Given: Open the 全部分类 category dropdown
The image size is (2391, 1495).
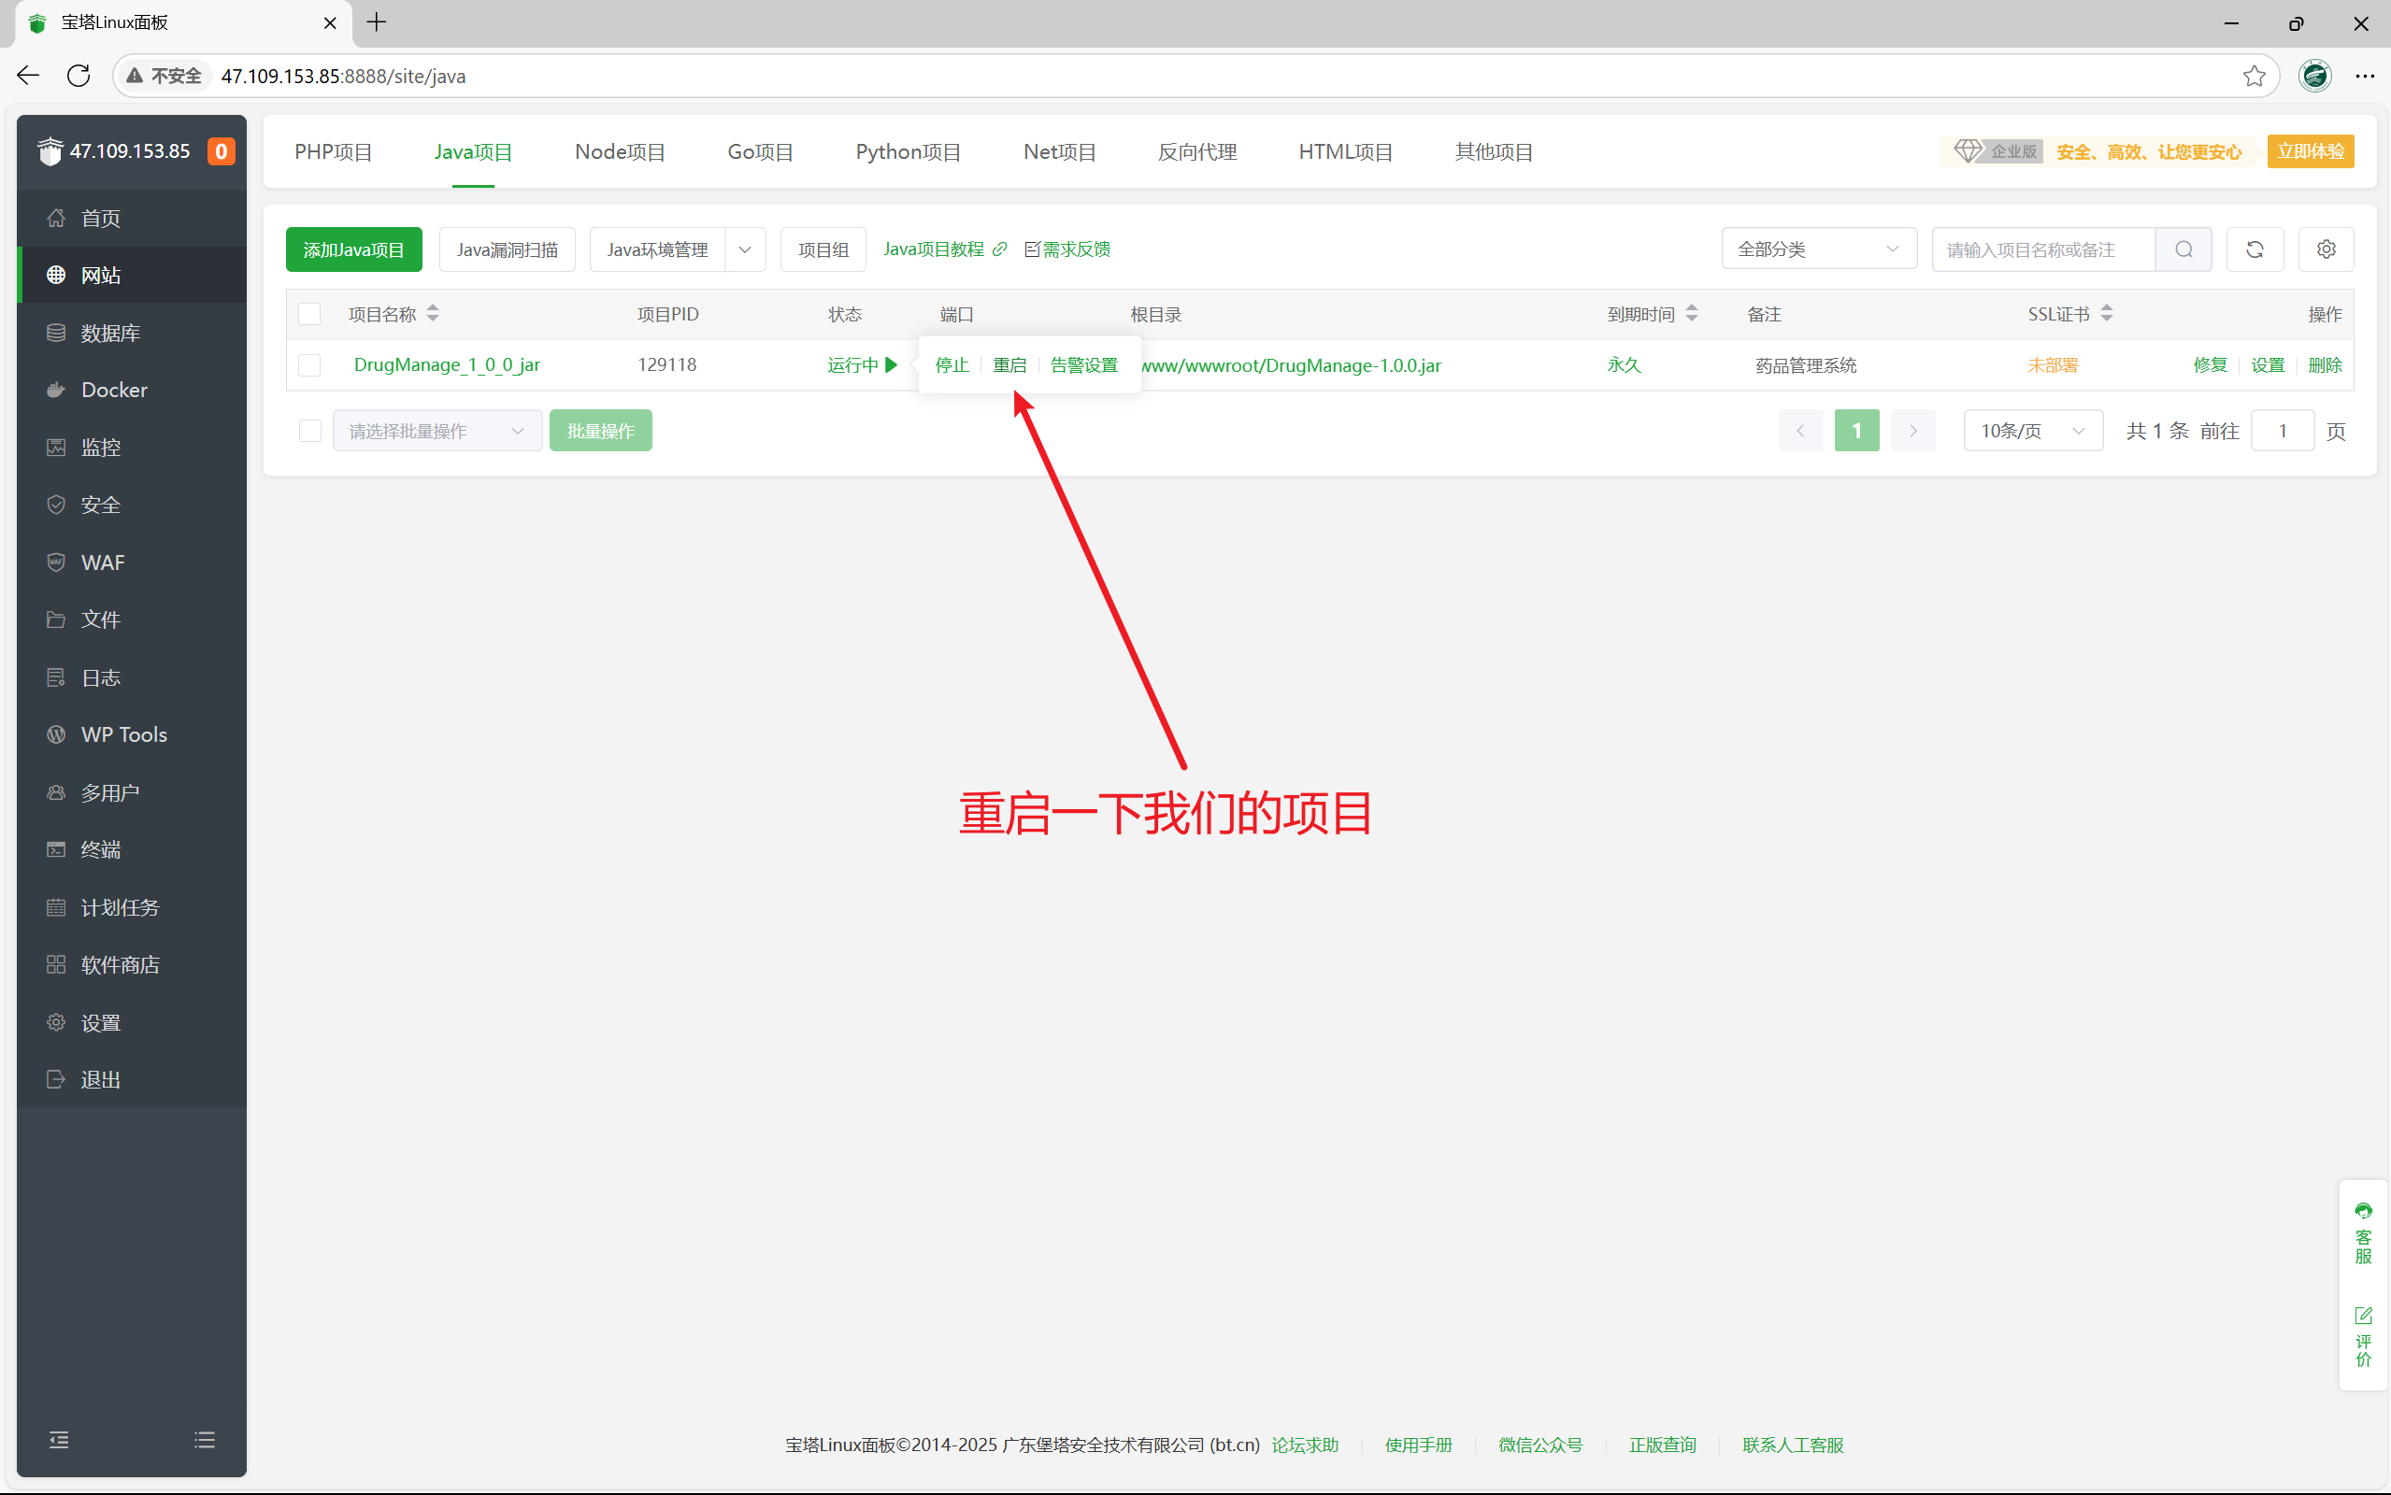Looking at the screenshot, I should pyautogui.click(x=1818, y=249).
